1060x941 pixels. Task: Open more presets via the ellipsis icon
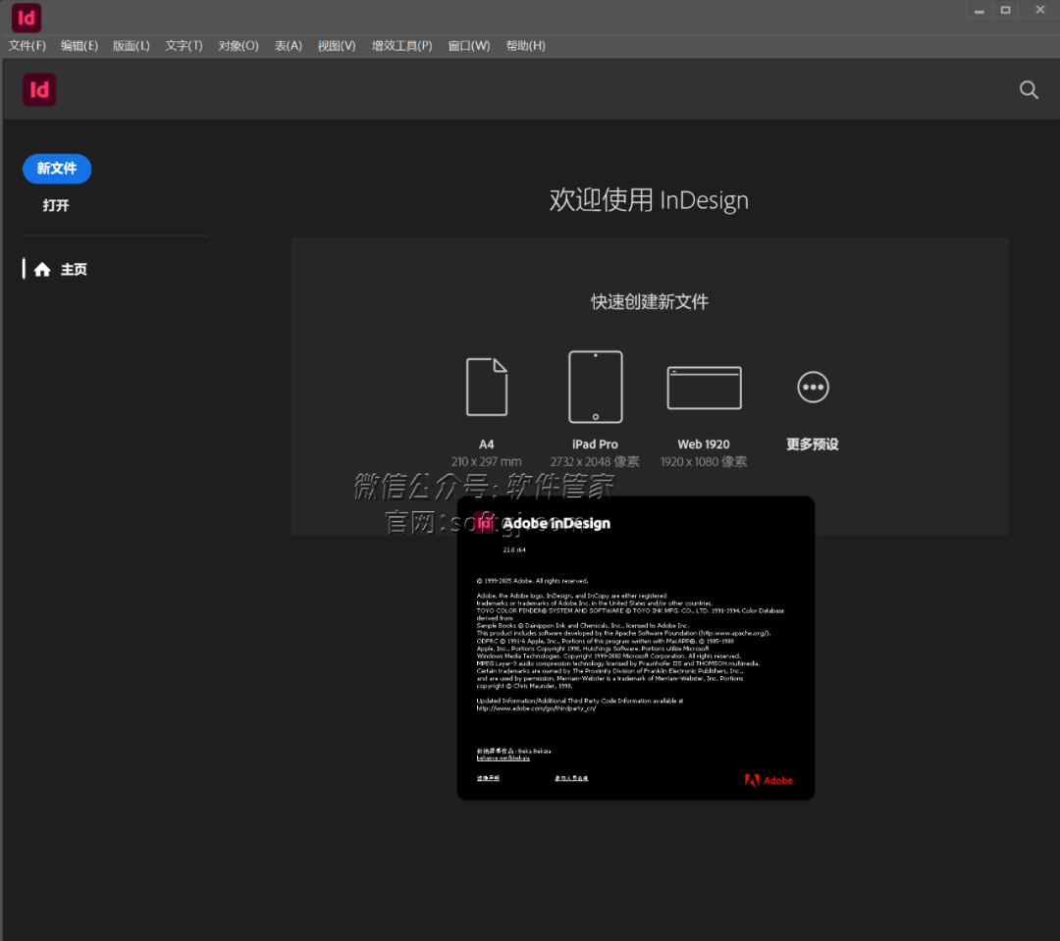(x=813, y=387)
